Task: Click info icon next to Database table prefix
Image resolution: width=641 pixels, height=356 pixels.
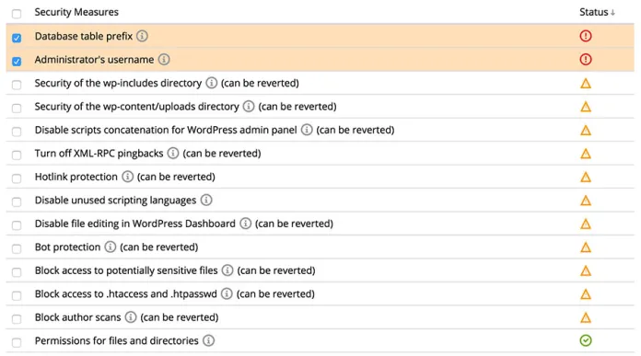Action: pos(142,36)
